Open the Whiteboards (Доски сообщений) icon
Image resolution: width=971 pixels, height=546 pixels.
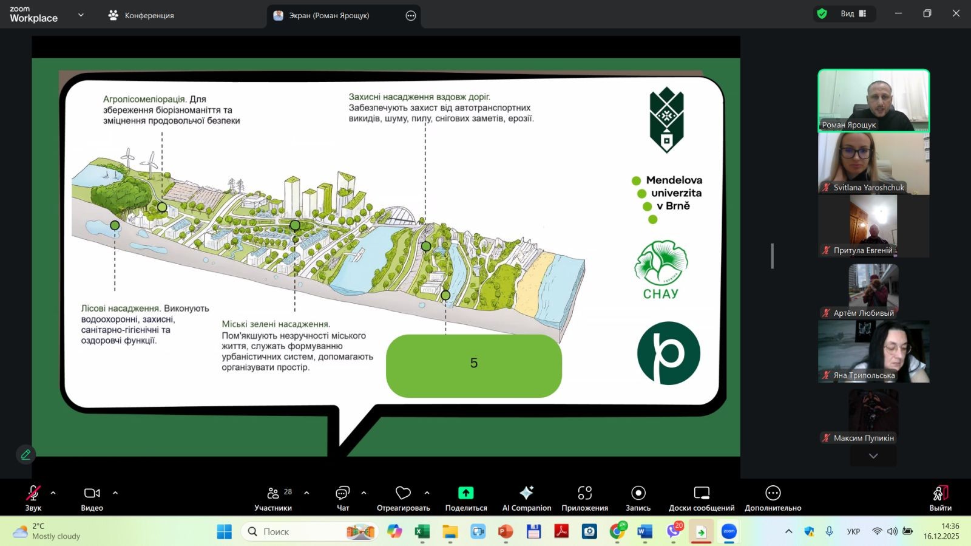pyautogui.click(x=702, y=493)
